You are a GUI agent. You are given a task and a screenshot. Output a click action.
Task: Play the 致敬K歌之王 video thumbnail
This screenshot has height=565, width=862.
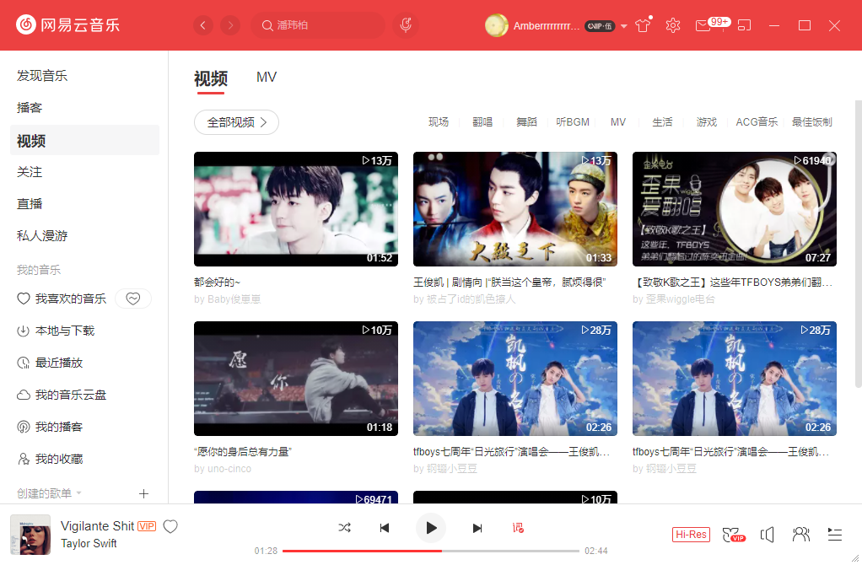coord(735,209)
